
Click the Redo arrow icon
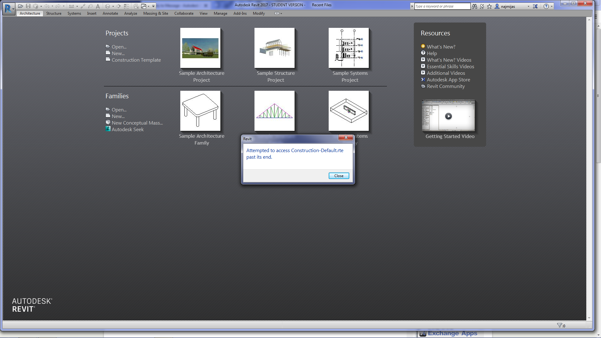(x=58, y=6)
